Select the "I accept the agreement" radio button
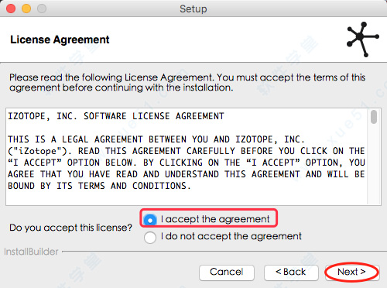 tap(150, 220)
